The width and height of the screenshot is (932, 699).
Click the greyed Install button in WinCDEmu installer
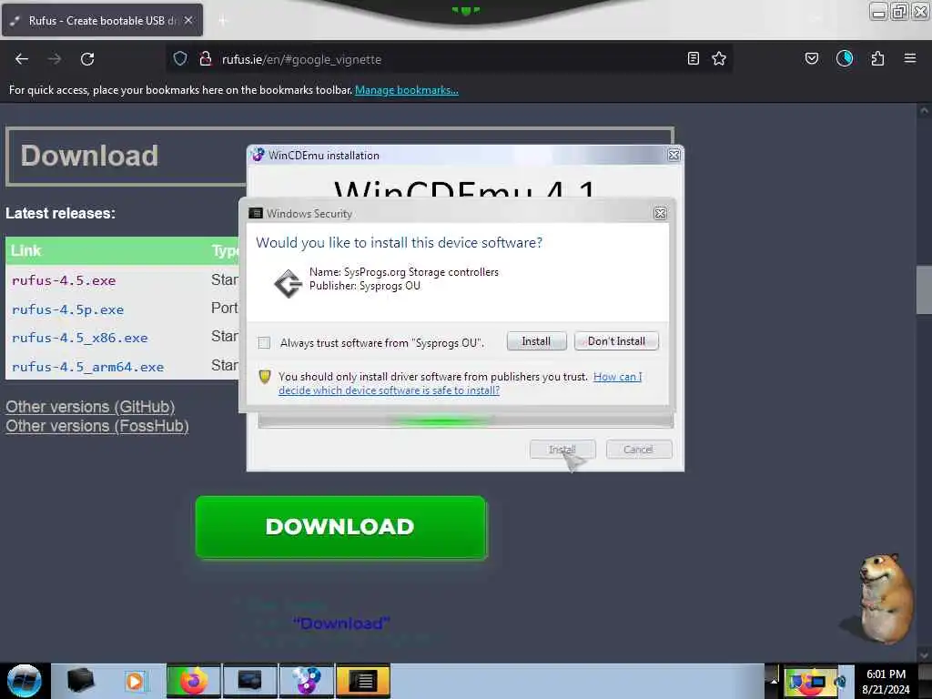point(562,450)
